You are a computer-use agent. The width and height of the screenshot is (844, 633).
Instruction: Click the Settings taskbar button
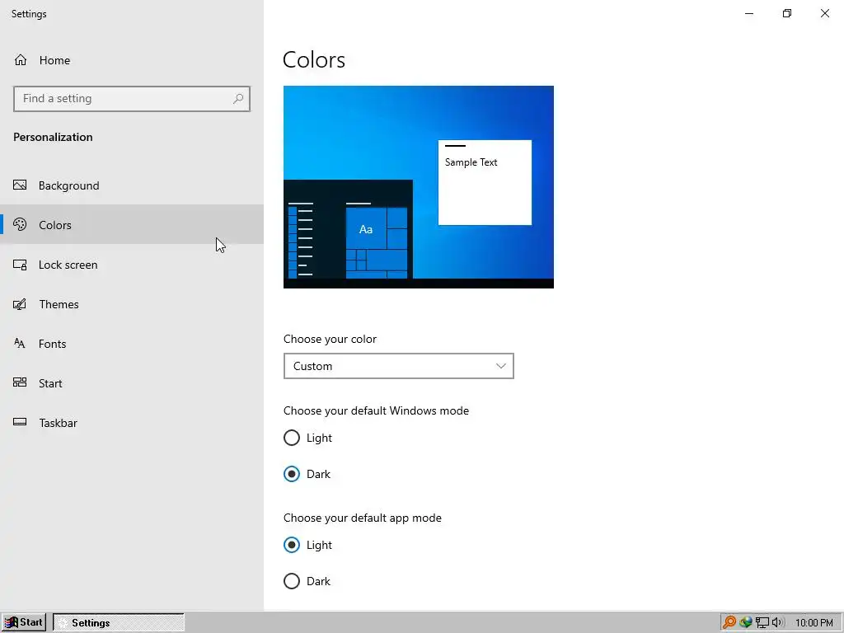[x=119, y=622]
